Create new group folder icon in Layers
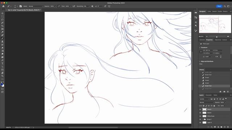This screenshot has height=130, width=232. click(221, 127)
